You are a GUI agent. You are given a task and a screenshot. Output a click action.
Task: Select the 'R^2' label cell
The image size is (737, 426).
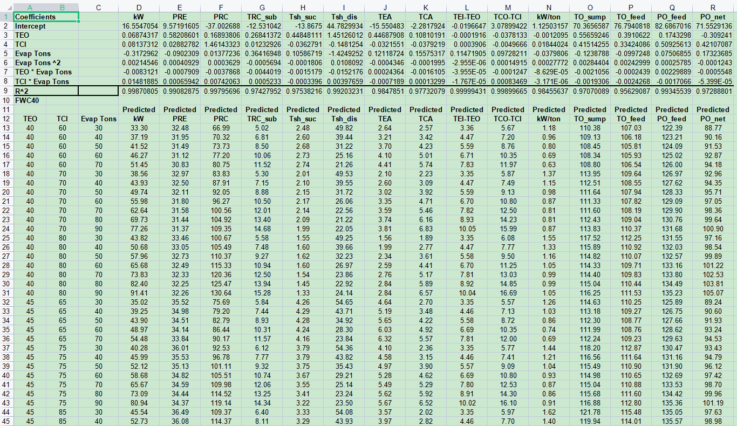[x=46, y=91]
